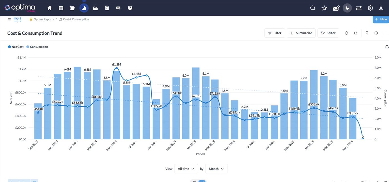Click the £383.7k data label
The height and width of the screenshot is (182, 389).
tap(353, 113)
